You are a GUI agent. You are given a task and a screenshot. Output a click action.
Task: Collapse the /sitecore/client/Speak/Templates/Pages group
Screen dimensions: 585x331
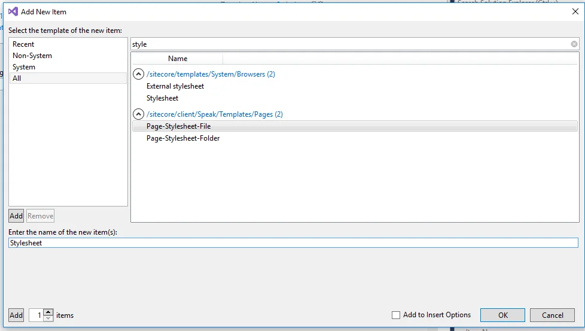[x=138, y=114]
